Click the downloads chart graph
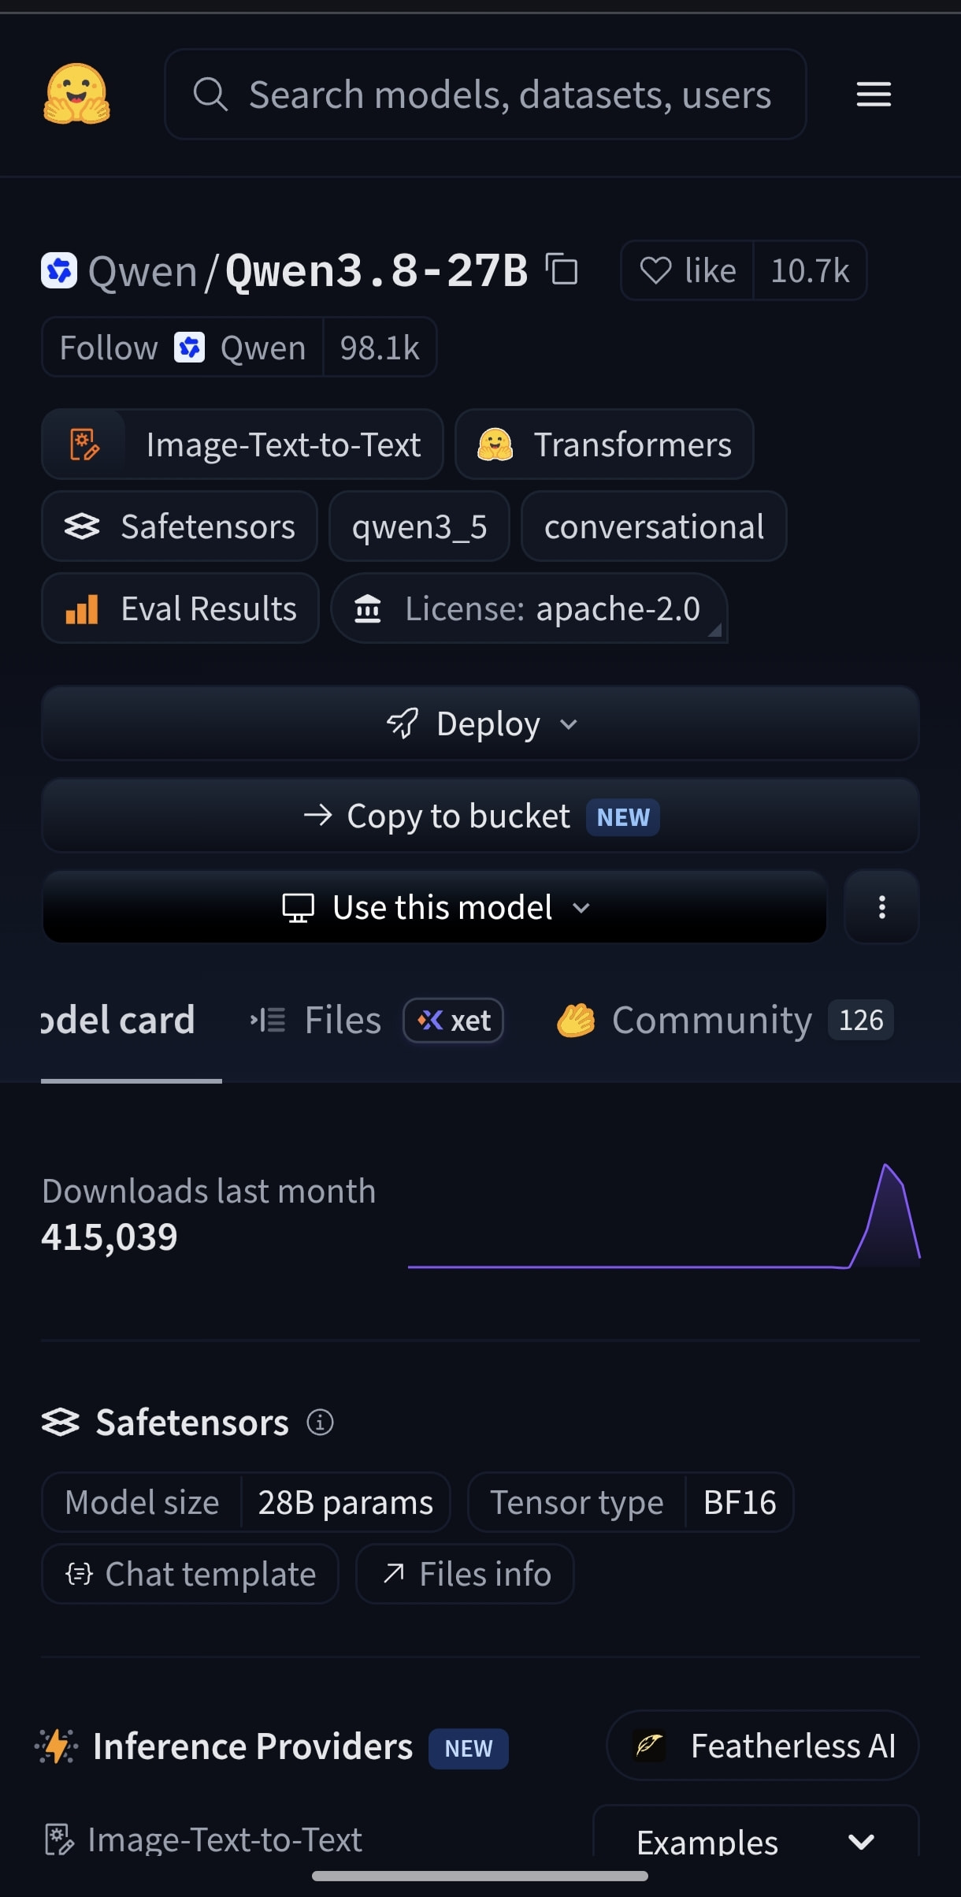 coord(664,1215)
